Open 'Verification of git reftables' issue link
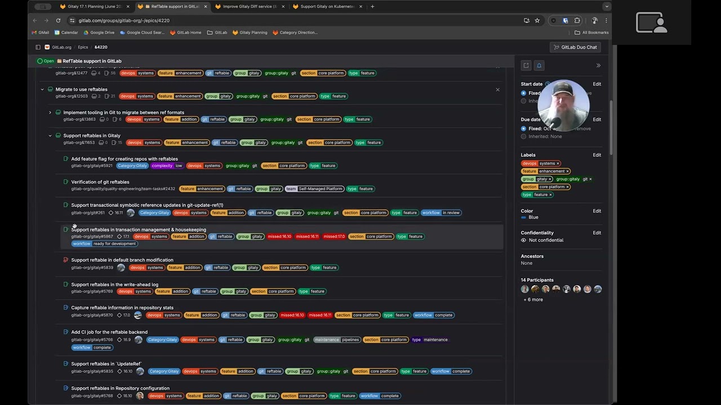 point(100,182)
